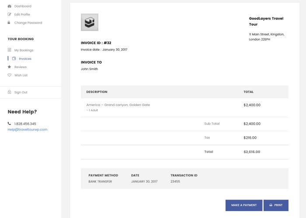Image resolution: width=306 pixels, height=218 pixels.
Task: Click Sign Out link
Action: (x=21, y=92)
